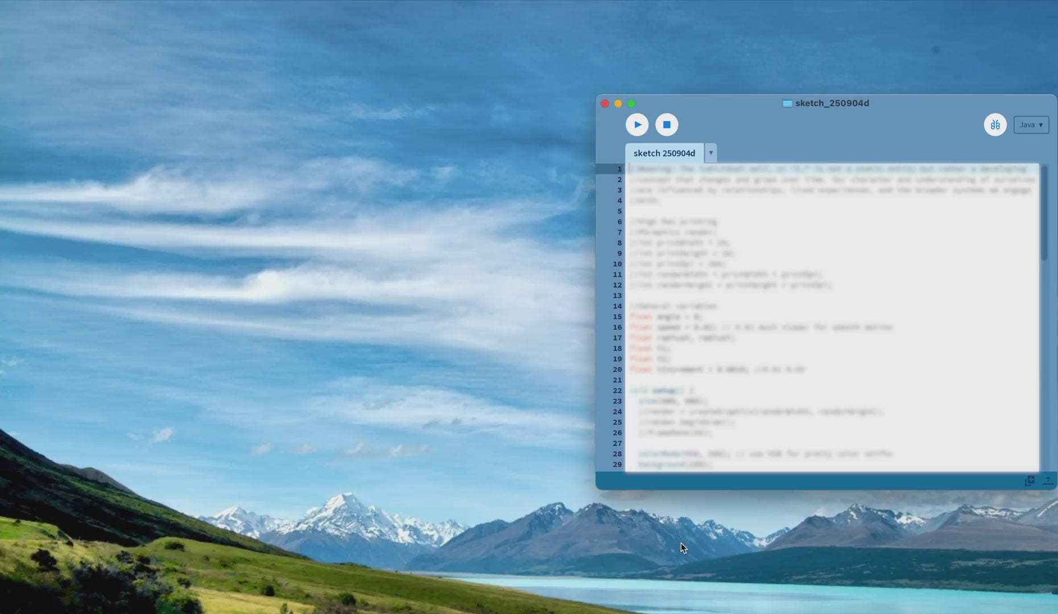Click the copy icon in the status bar
The height and width of the screenshot is (614, 1058).
point(1030,481)
